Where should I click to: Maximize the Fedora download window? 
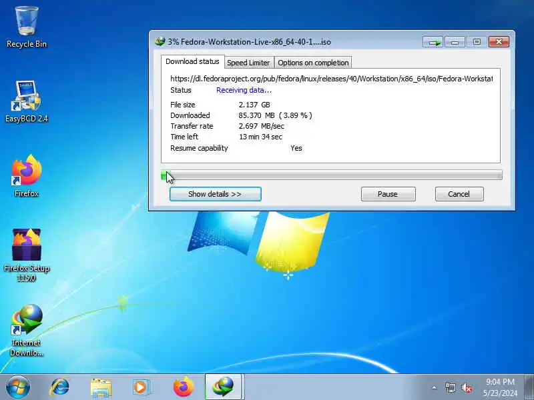(477, 42)
